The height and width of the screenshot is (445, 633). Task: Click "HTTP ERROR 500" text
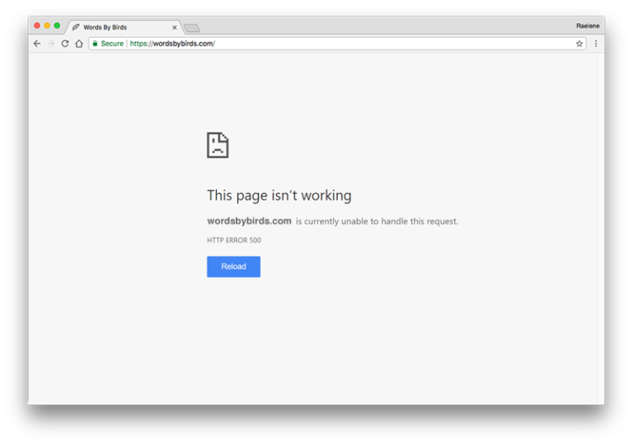(234, 241)
